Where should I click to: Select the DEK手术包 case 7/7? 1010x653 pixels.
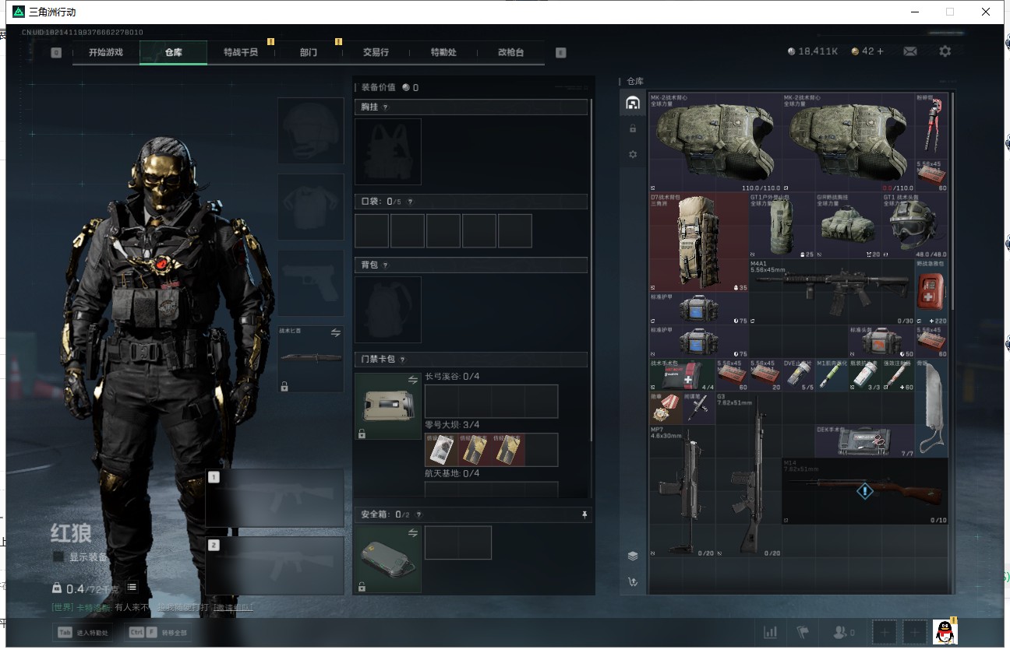click(x=865, y=441)
